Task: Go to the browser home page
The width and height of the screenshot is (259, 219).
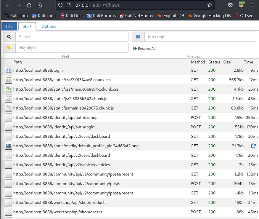Action: (x=39, y=5)
